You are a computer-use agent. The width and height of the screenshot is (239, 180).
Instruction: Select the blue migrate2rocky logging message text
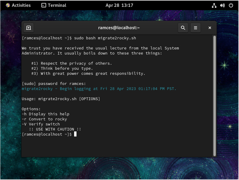pyautogui.click(x=98, y=89)
